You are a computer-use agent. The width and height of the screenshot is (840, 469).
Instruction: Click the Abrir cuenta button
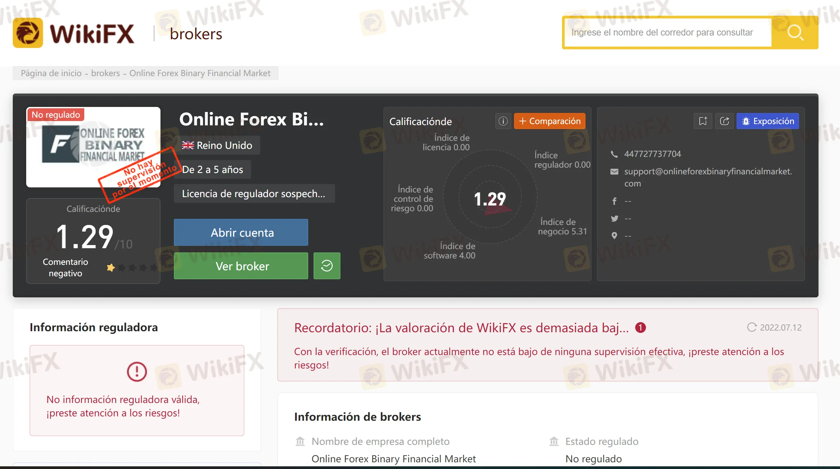(241, 232)
